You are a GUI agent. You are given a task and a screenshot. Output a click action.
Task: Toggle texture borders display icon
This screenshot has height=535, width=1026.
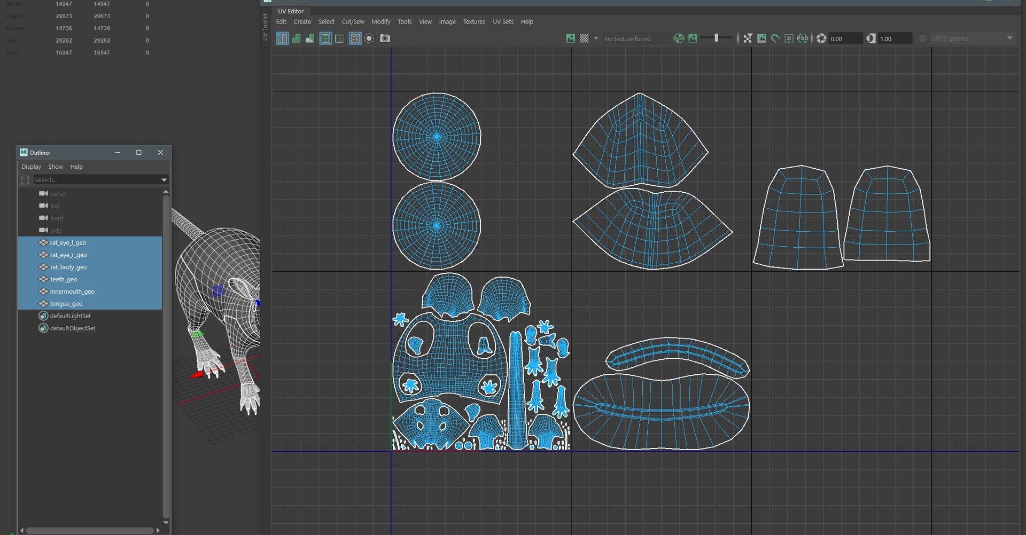coord(325,38)
